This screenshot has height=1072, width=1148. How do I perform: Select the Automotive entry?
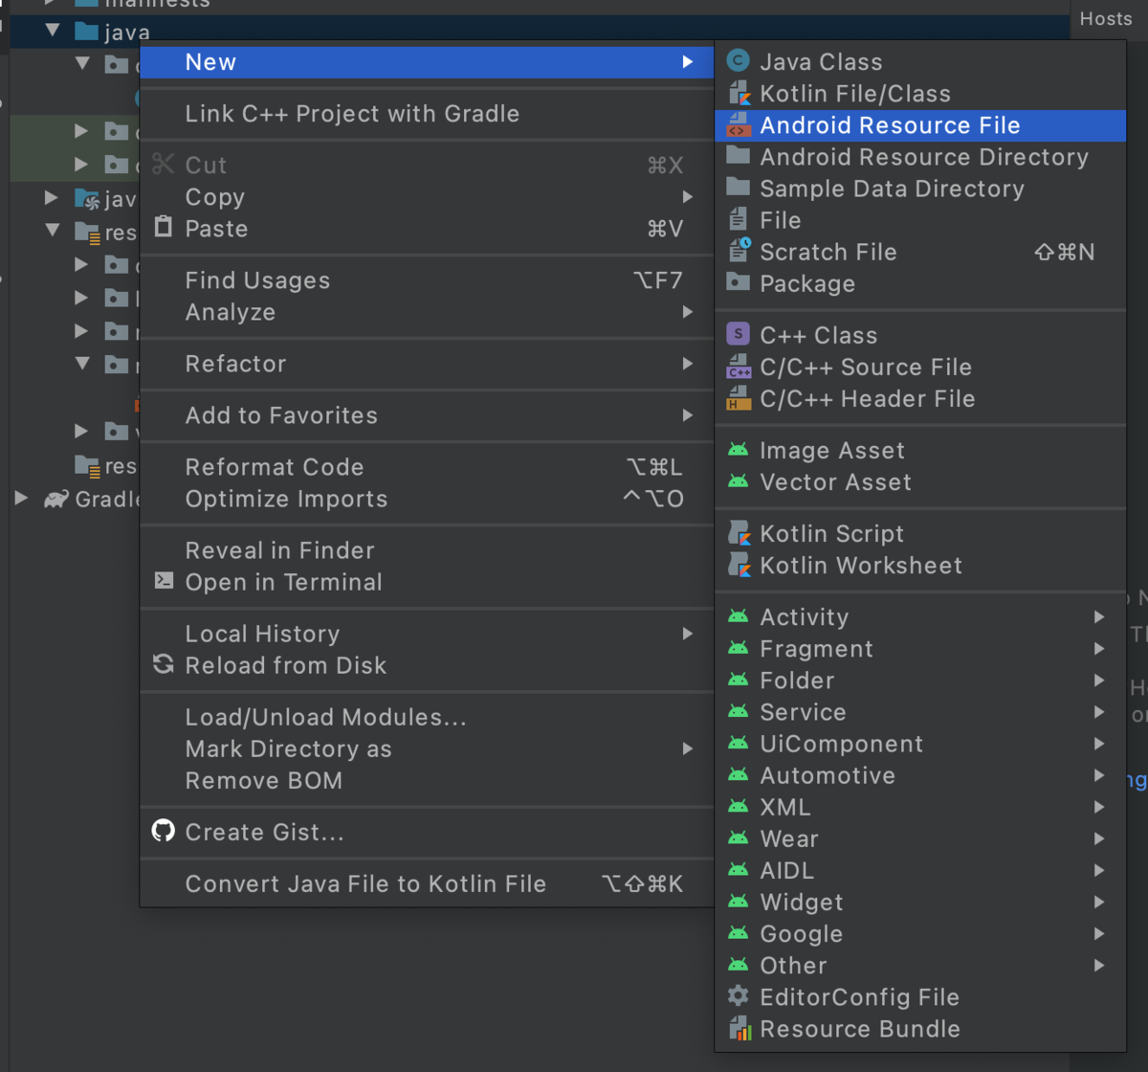[x=920, y=774]
